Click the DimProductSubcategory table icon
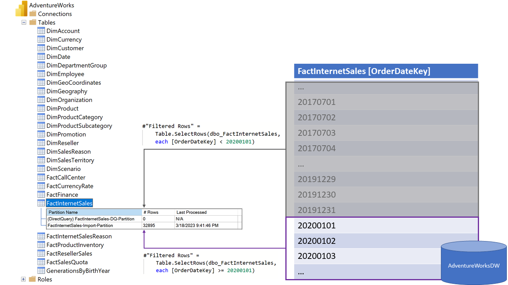Image resolution: width=508 pixels, height=285 pixels. point(41,125)
